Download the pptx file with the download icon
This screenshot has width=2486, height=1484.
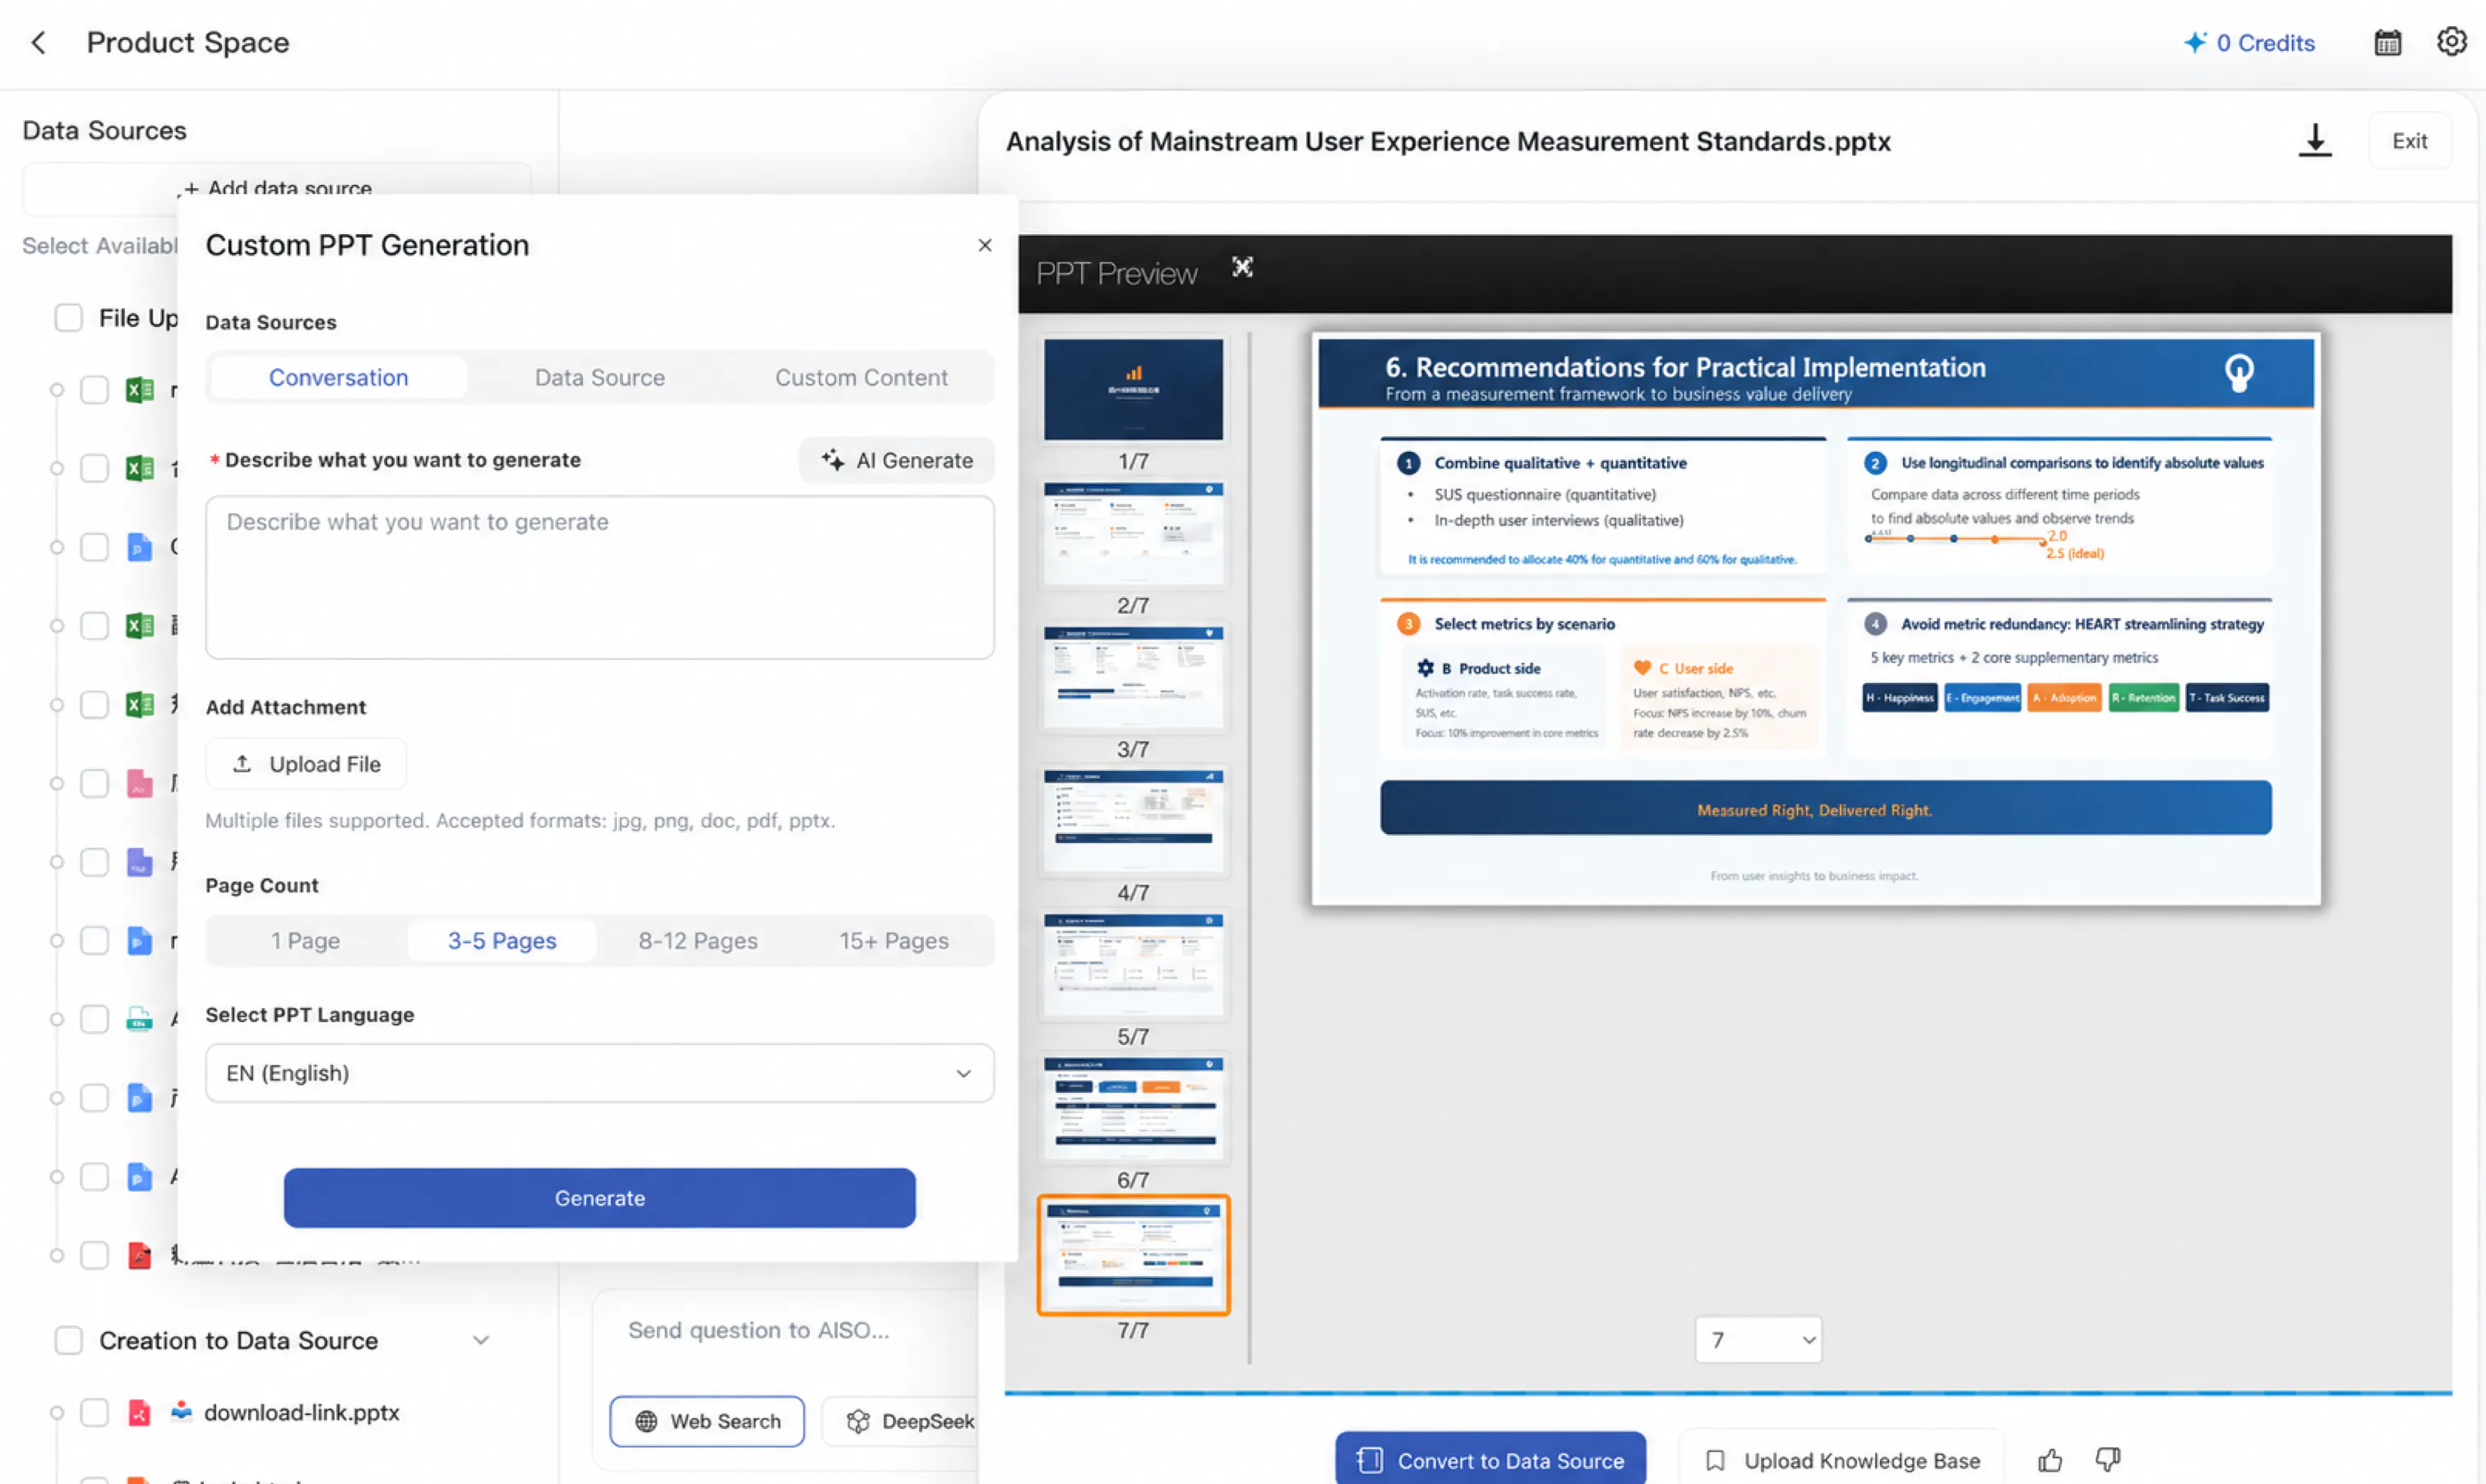pos(2314,141)
